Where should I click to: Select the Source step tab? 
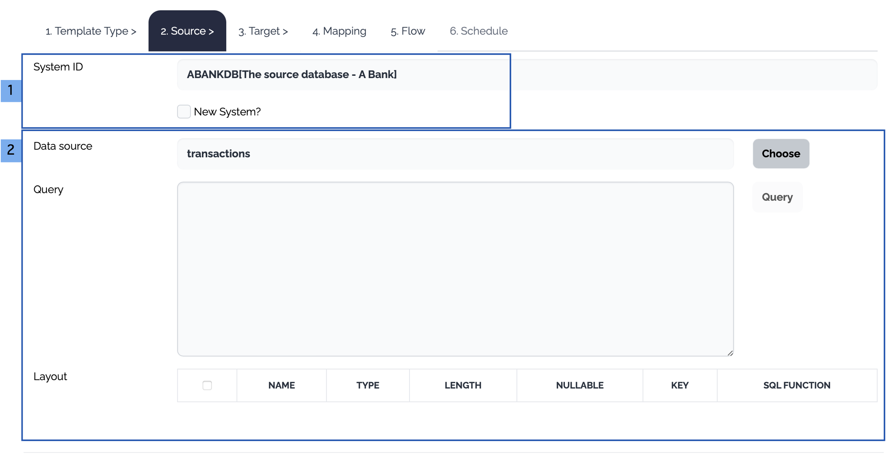[x=187, y=31]
